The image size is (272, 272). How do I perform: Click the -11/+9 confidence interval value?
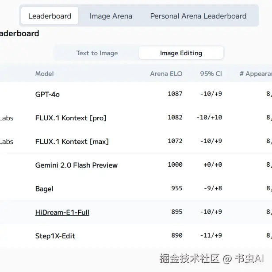(x=211, y=235)
